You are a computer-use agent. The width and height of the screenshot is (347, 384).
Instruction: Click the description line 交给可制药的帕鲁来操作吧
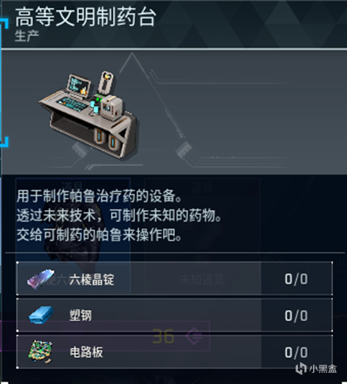coord(99,236)
